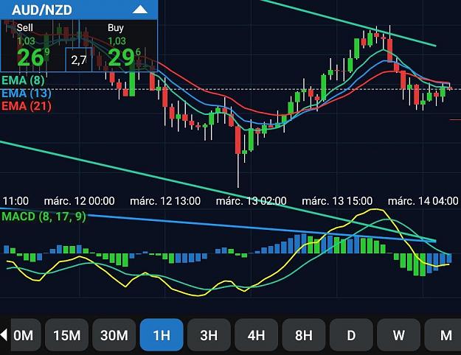Select the 15M timeframe
The width and height of the screenshot is (461, 355).
click(x=66, y=335)
